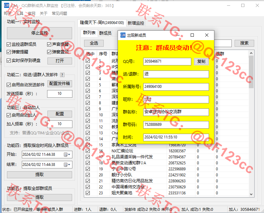Click the 搜索 button
This screenshot has width=264, height=213.
[x=244, y=43]
